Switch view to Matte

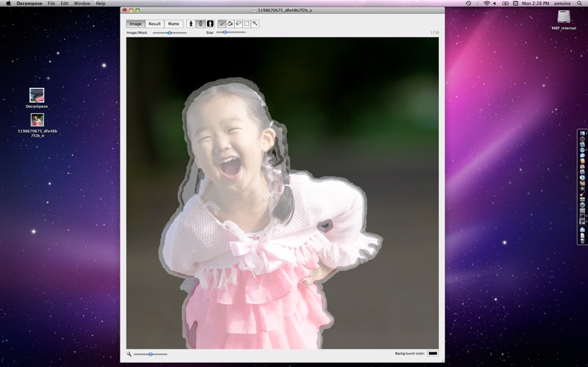[173, 23]
